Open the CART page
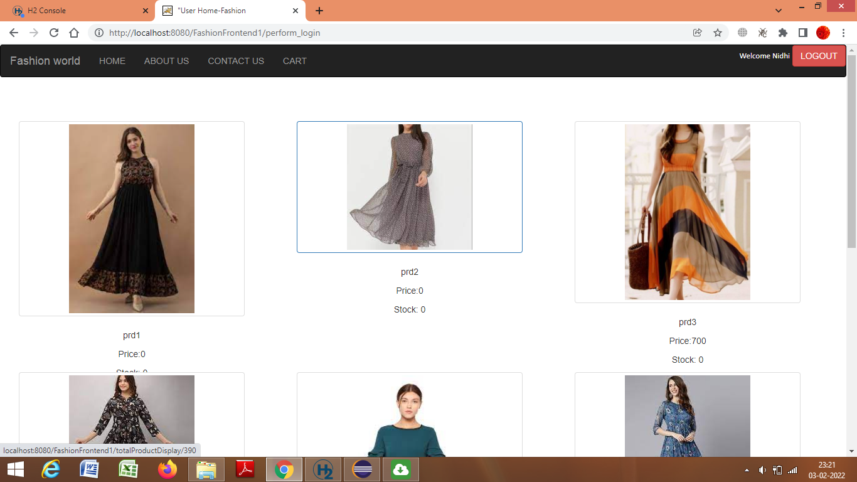Image resolution: width=857 pixels, height=482 pixels. click(x=294, y=61)
